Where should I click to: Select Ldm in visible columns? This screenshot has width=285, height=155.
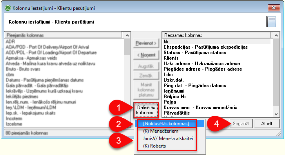tap(217, 75)
